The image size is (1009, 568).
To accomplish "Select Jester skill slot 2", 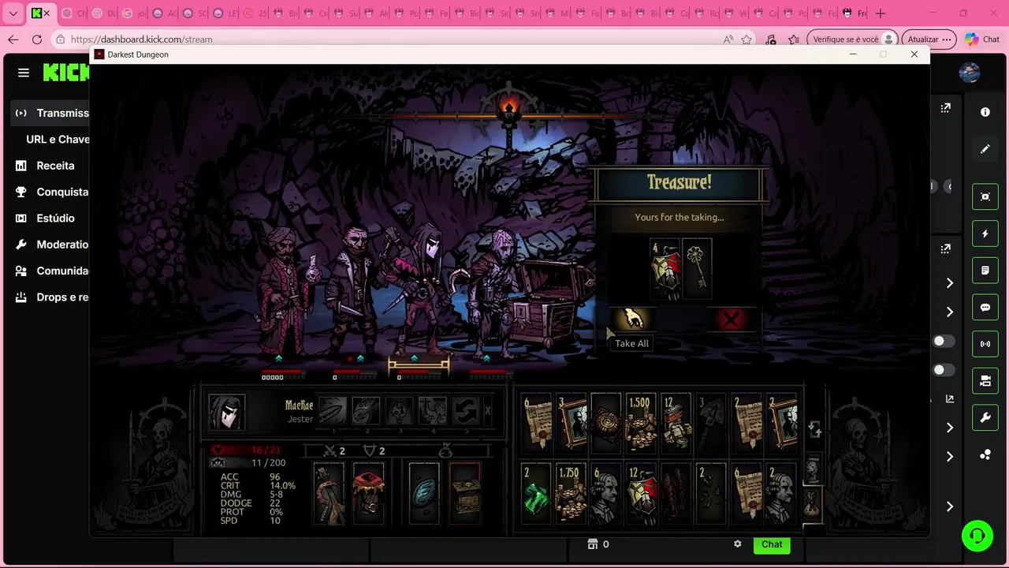I will coord(366,411).
